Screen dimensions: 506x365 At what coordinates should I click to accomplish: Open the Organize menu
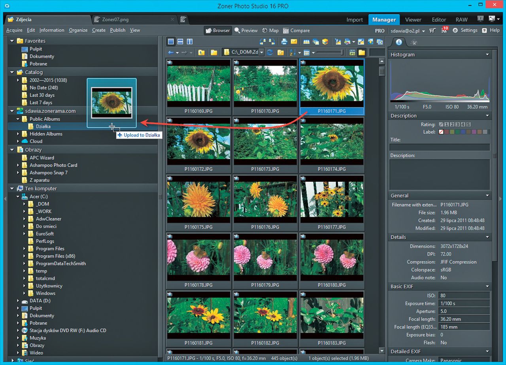tap(78, 30)
